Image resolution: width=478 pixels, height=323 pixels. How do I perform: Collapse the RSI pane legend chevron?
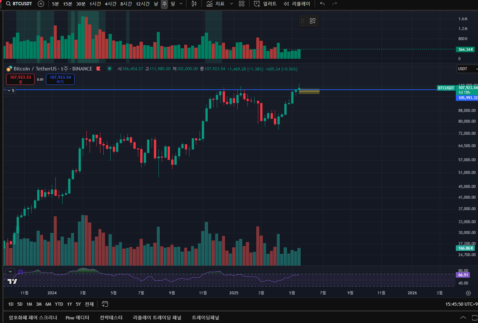pos(10,271)
